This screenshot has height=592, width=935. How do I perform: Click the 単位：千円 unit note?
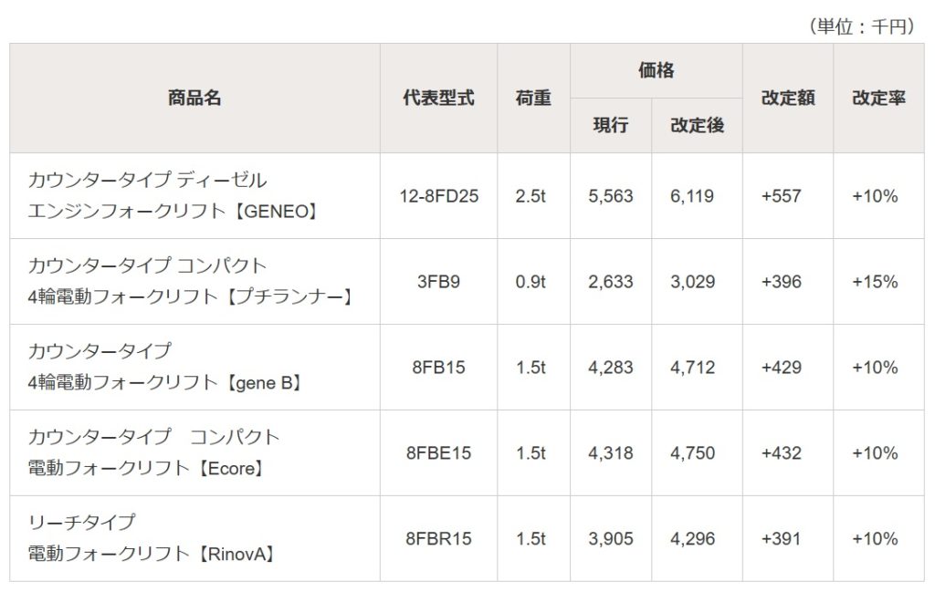pyautogui.click(x=862, y=27)
